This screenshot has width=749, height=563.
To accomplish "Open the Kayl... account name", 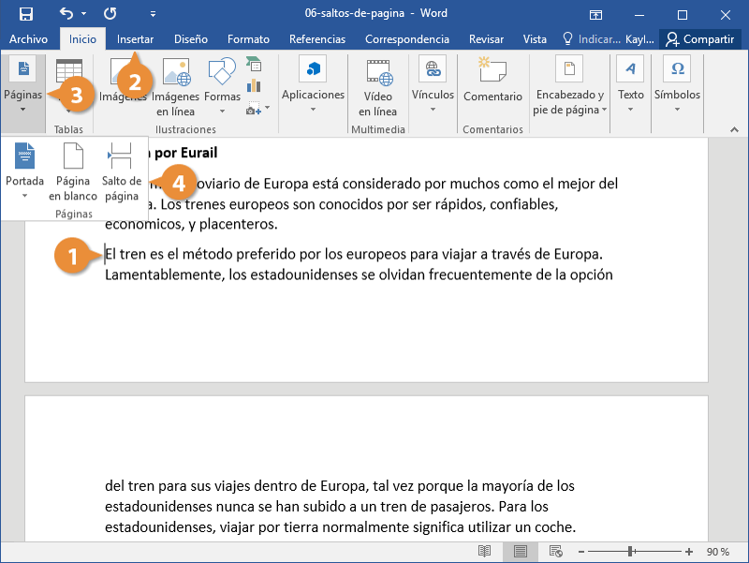I will (x=639, y=39).
